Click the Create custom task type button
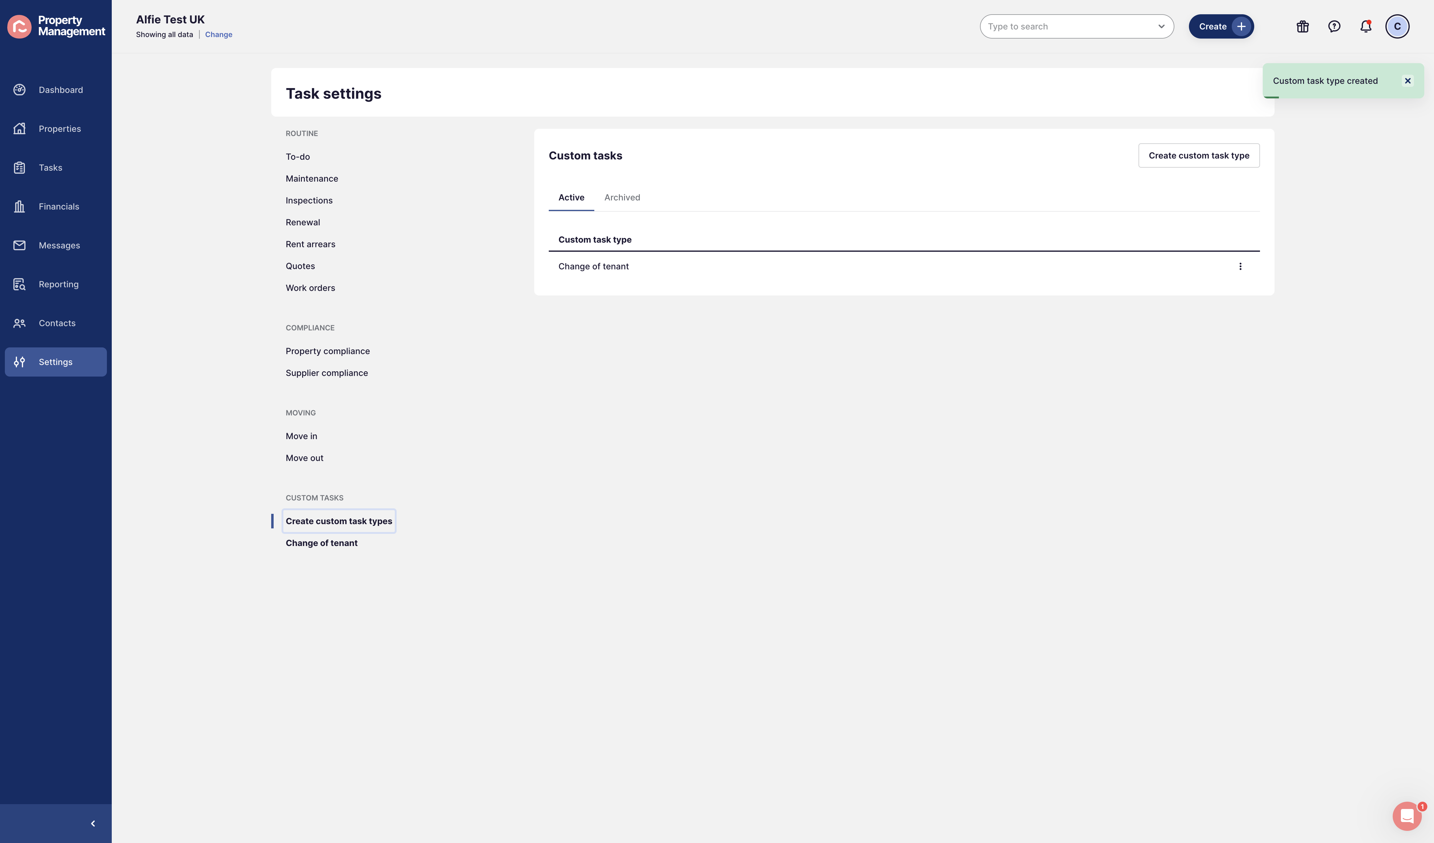The image size is (1434, 843). tap(1198, 155)
